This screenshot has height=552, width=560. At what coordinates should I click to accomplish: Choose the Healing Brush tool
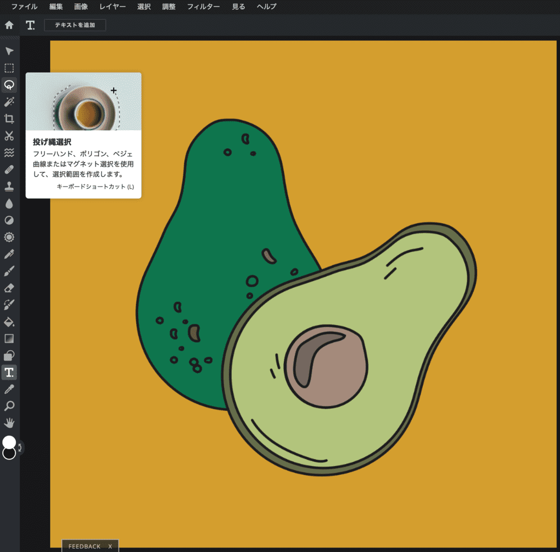[9, 169]
